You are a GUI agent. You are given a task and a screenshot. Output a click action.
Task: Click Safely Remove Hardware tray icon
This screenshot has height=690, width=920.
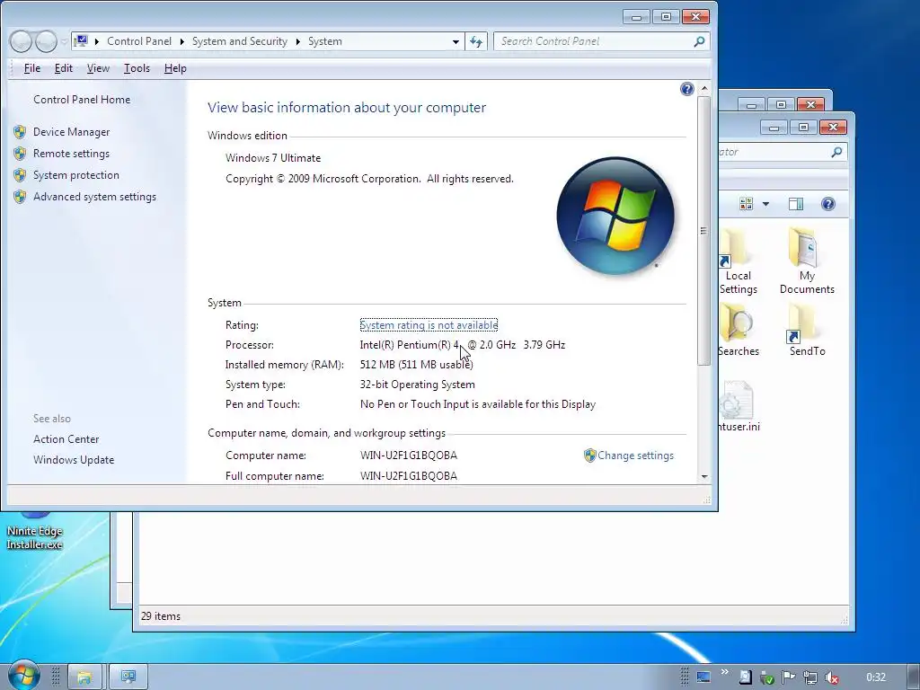coord(766,677)
